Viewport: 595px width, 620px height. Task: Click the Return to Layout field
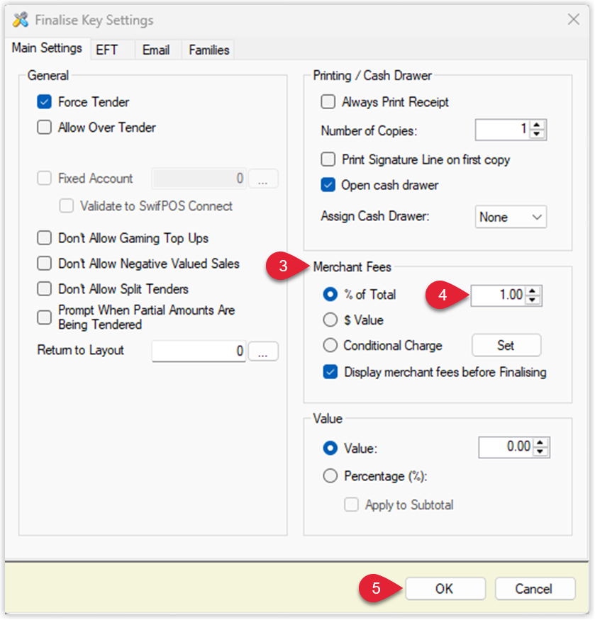point(199,351)
